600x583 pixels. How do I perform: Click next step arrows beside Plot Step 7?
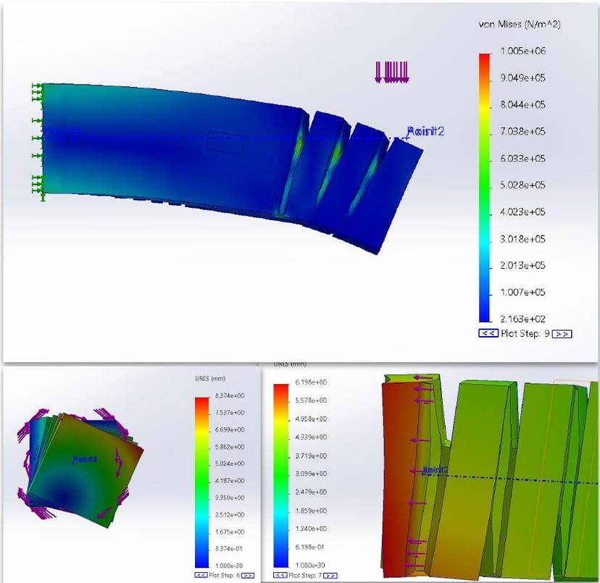[330, 575]
